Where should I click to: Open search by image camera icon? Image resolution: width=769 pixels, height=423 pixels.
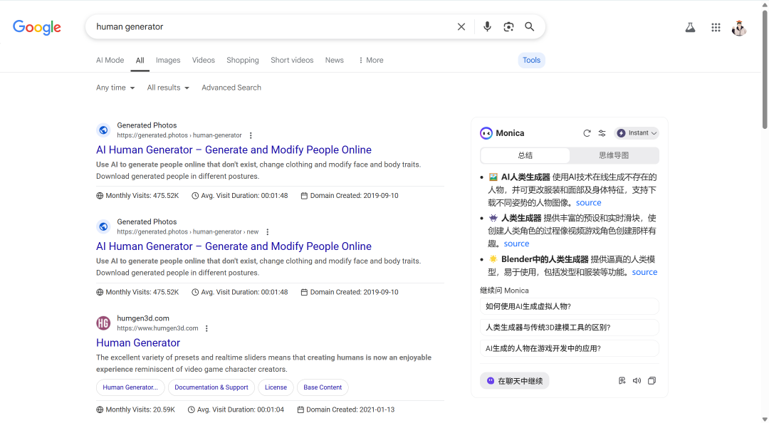click(x=508, y=26)
